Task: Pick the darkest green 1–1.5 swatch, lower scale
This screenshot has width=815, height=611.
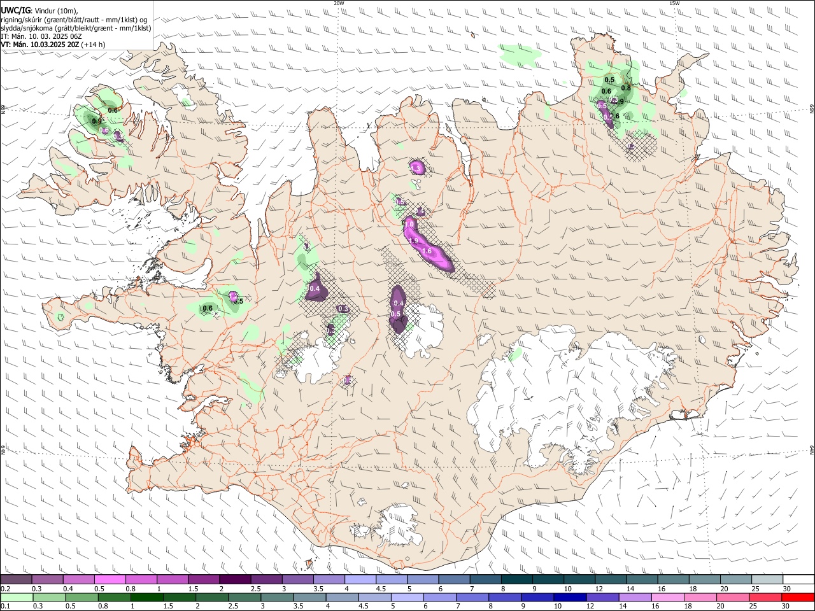Action: coord(146,597)
